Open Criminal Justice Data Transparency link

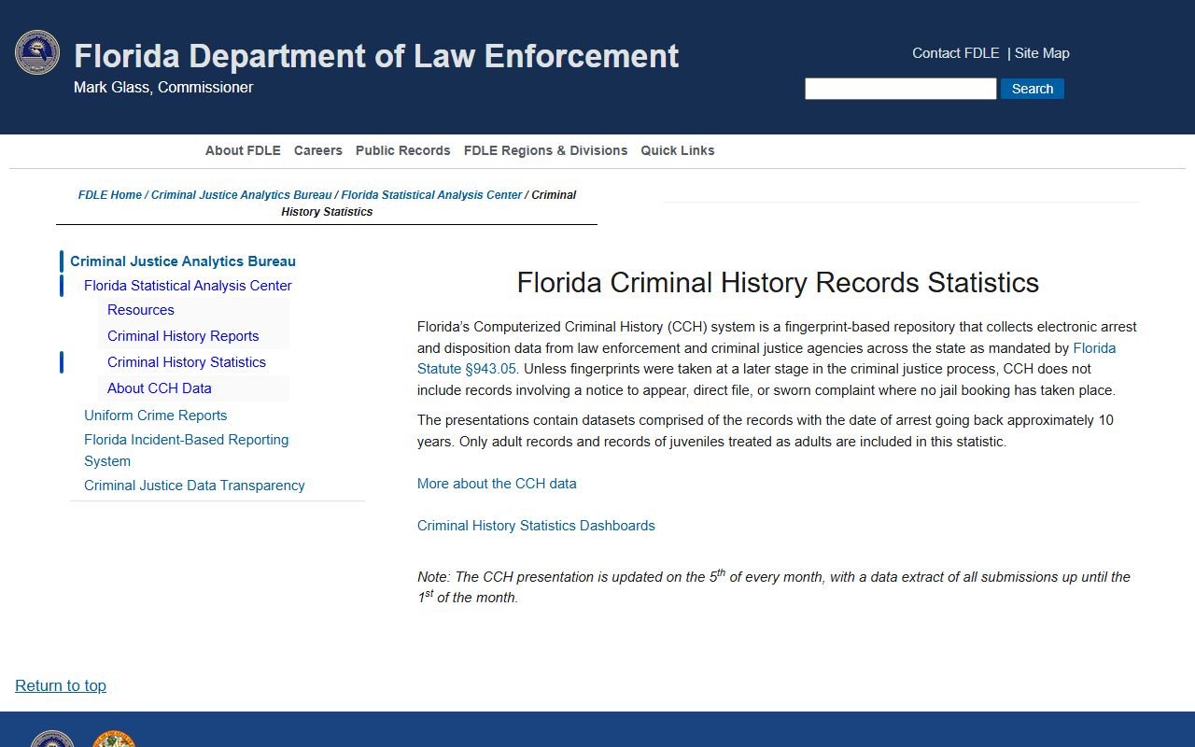[x=194, y=486]
